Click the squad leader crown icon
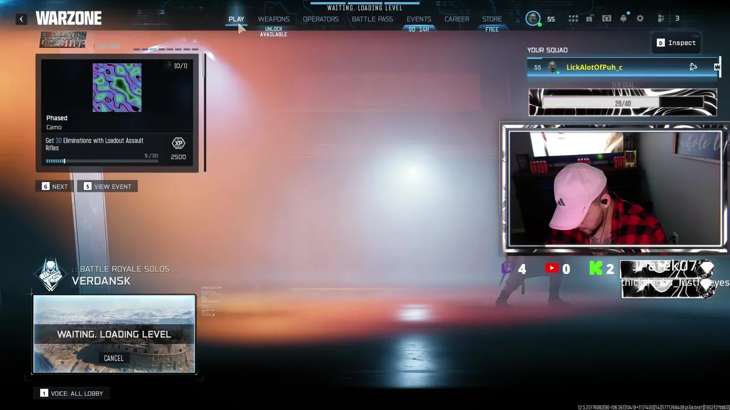 click(x=717, y=67)
